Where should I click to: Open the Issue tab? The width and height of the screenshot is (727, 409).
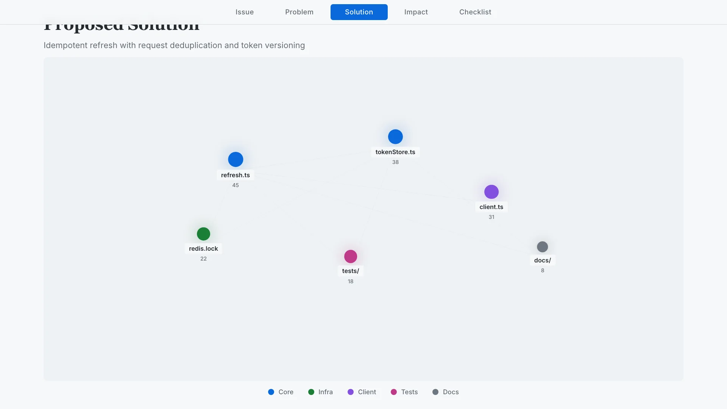point(245,12)
